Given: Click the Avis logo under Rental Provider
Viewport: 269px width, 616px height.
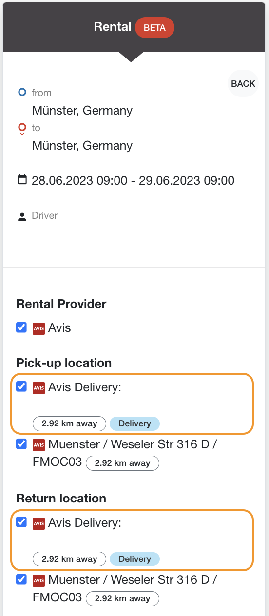Looking at the screenshot, I should click(x=38, y=328).
